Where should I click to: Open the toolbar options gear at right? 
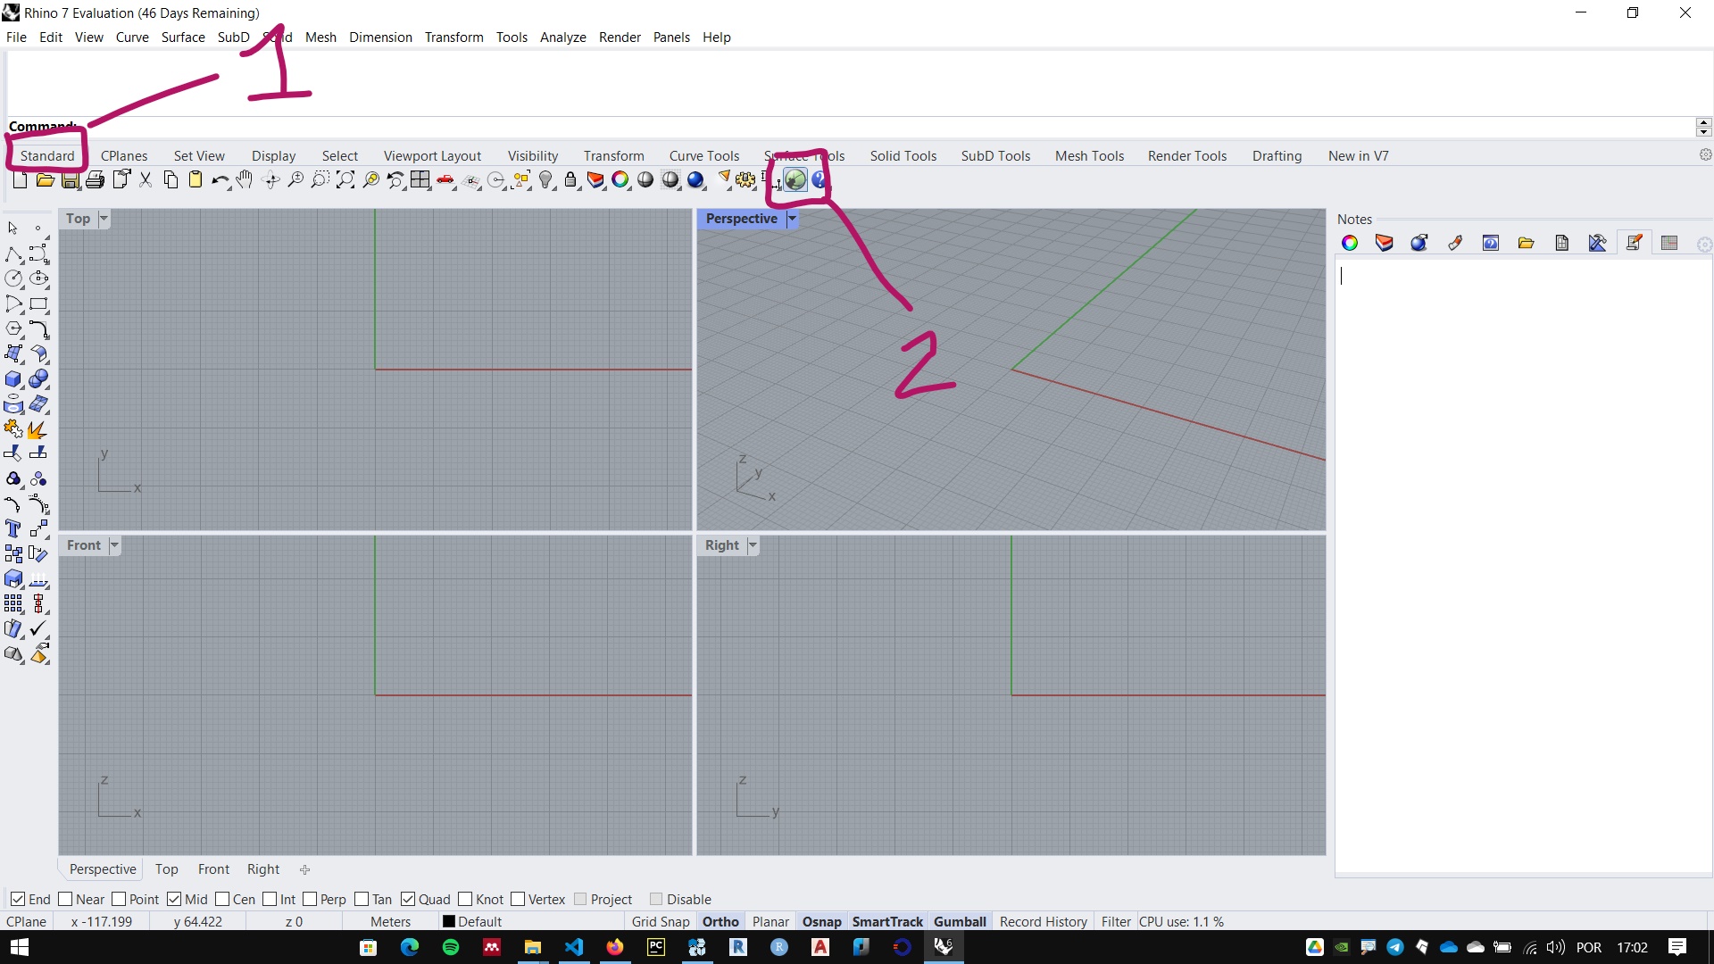(x=1705, y=154)
